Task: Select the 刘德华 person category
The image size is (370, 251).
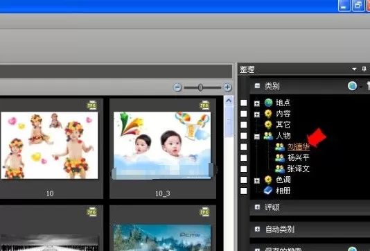Action: click(x=298, y=147)
